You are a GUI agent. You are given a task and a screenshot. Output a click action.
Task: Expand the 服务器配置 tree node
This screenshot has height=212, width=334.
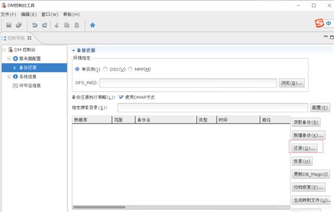click(x=9, y=59)
